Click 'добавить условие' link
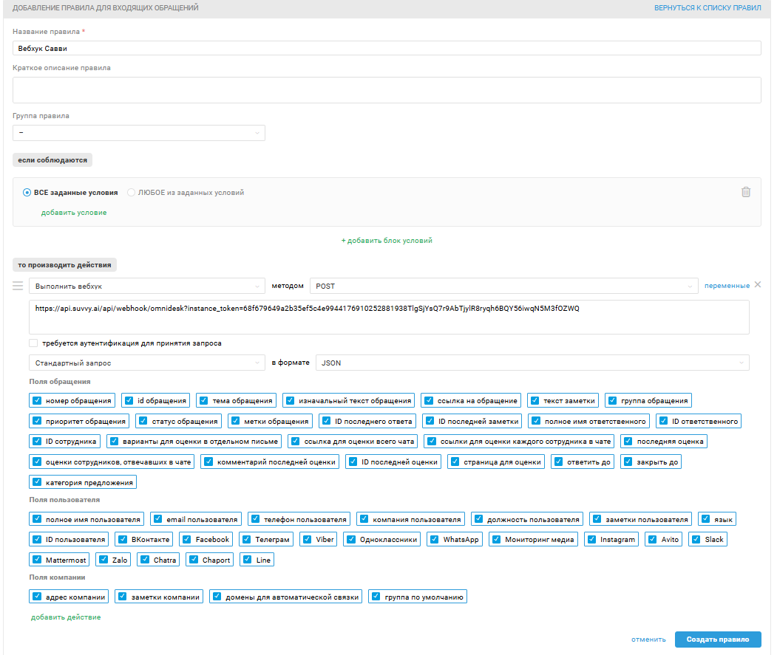 [x=74, y=213]
